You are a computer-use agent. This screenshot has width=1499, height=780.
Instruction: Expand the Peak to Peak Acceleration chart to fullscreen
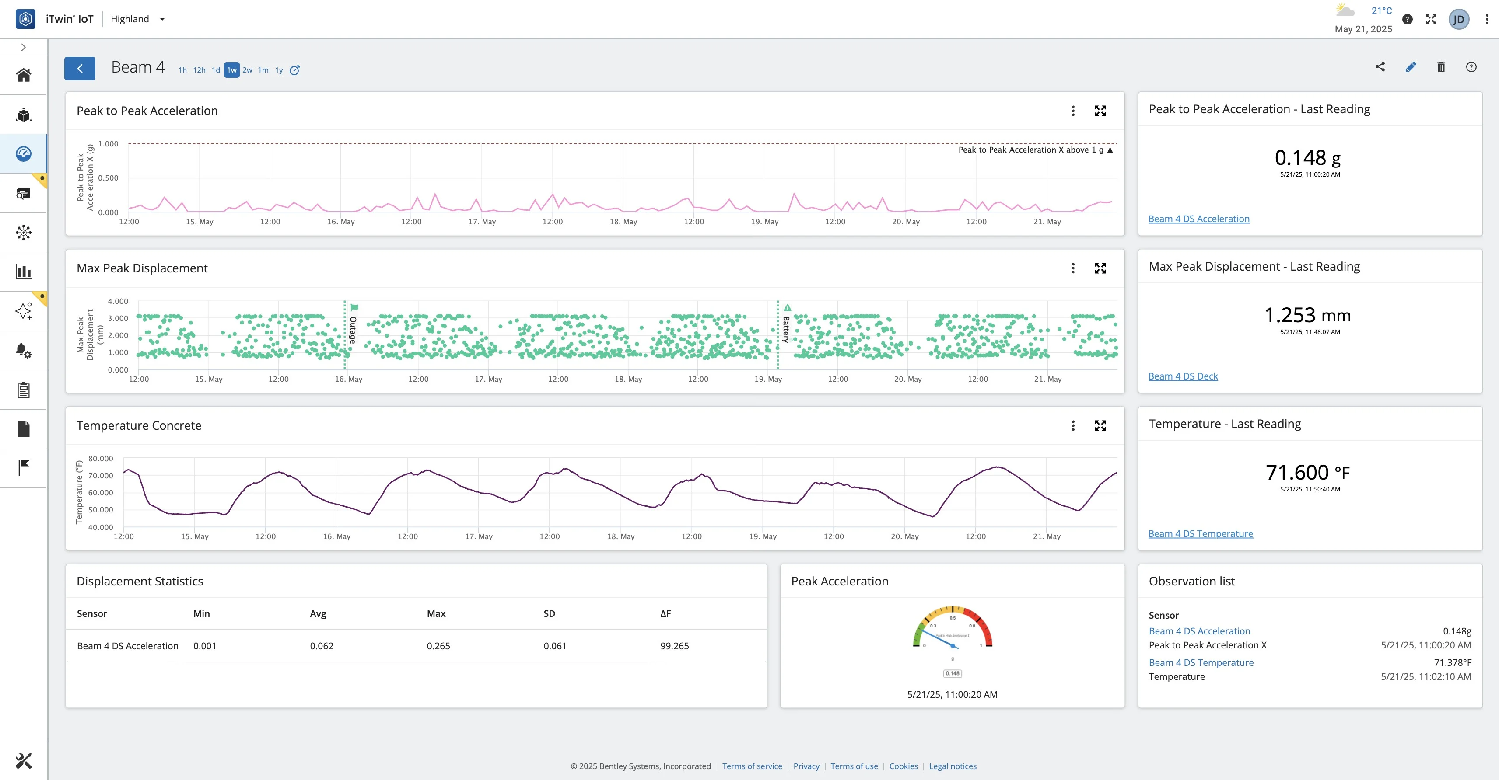pyautogui.click(x=1100, y=111)
